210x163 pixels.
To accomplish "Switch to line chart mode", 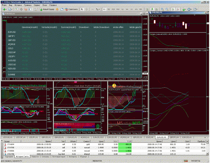I will pos(157,9).
